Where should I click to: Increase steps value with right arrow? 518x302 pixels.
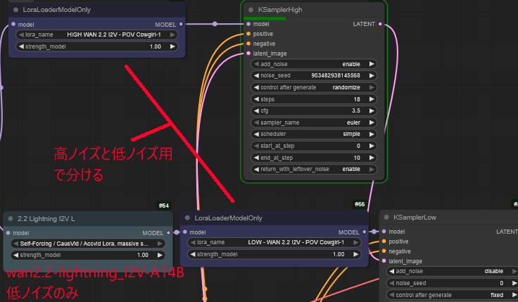(372, 99)
